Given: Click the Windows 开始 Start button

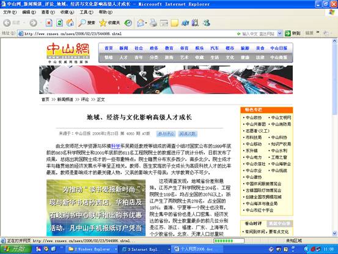Looking at the screenshot, I should (16, 249).
